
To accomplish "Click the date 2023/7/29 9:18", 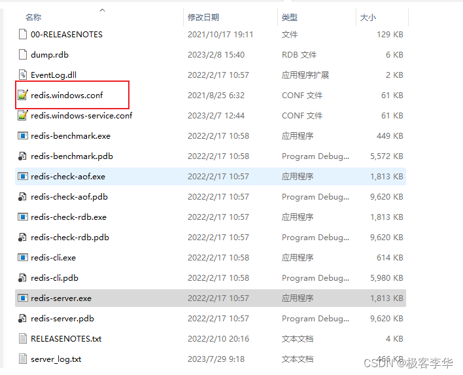I will 216,359.
